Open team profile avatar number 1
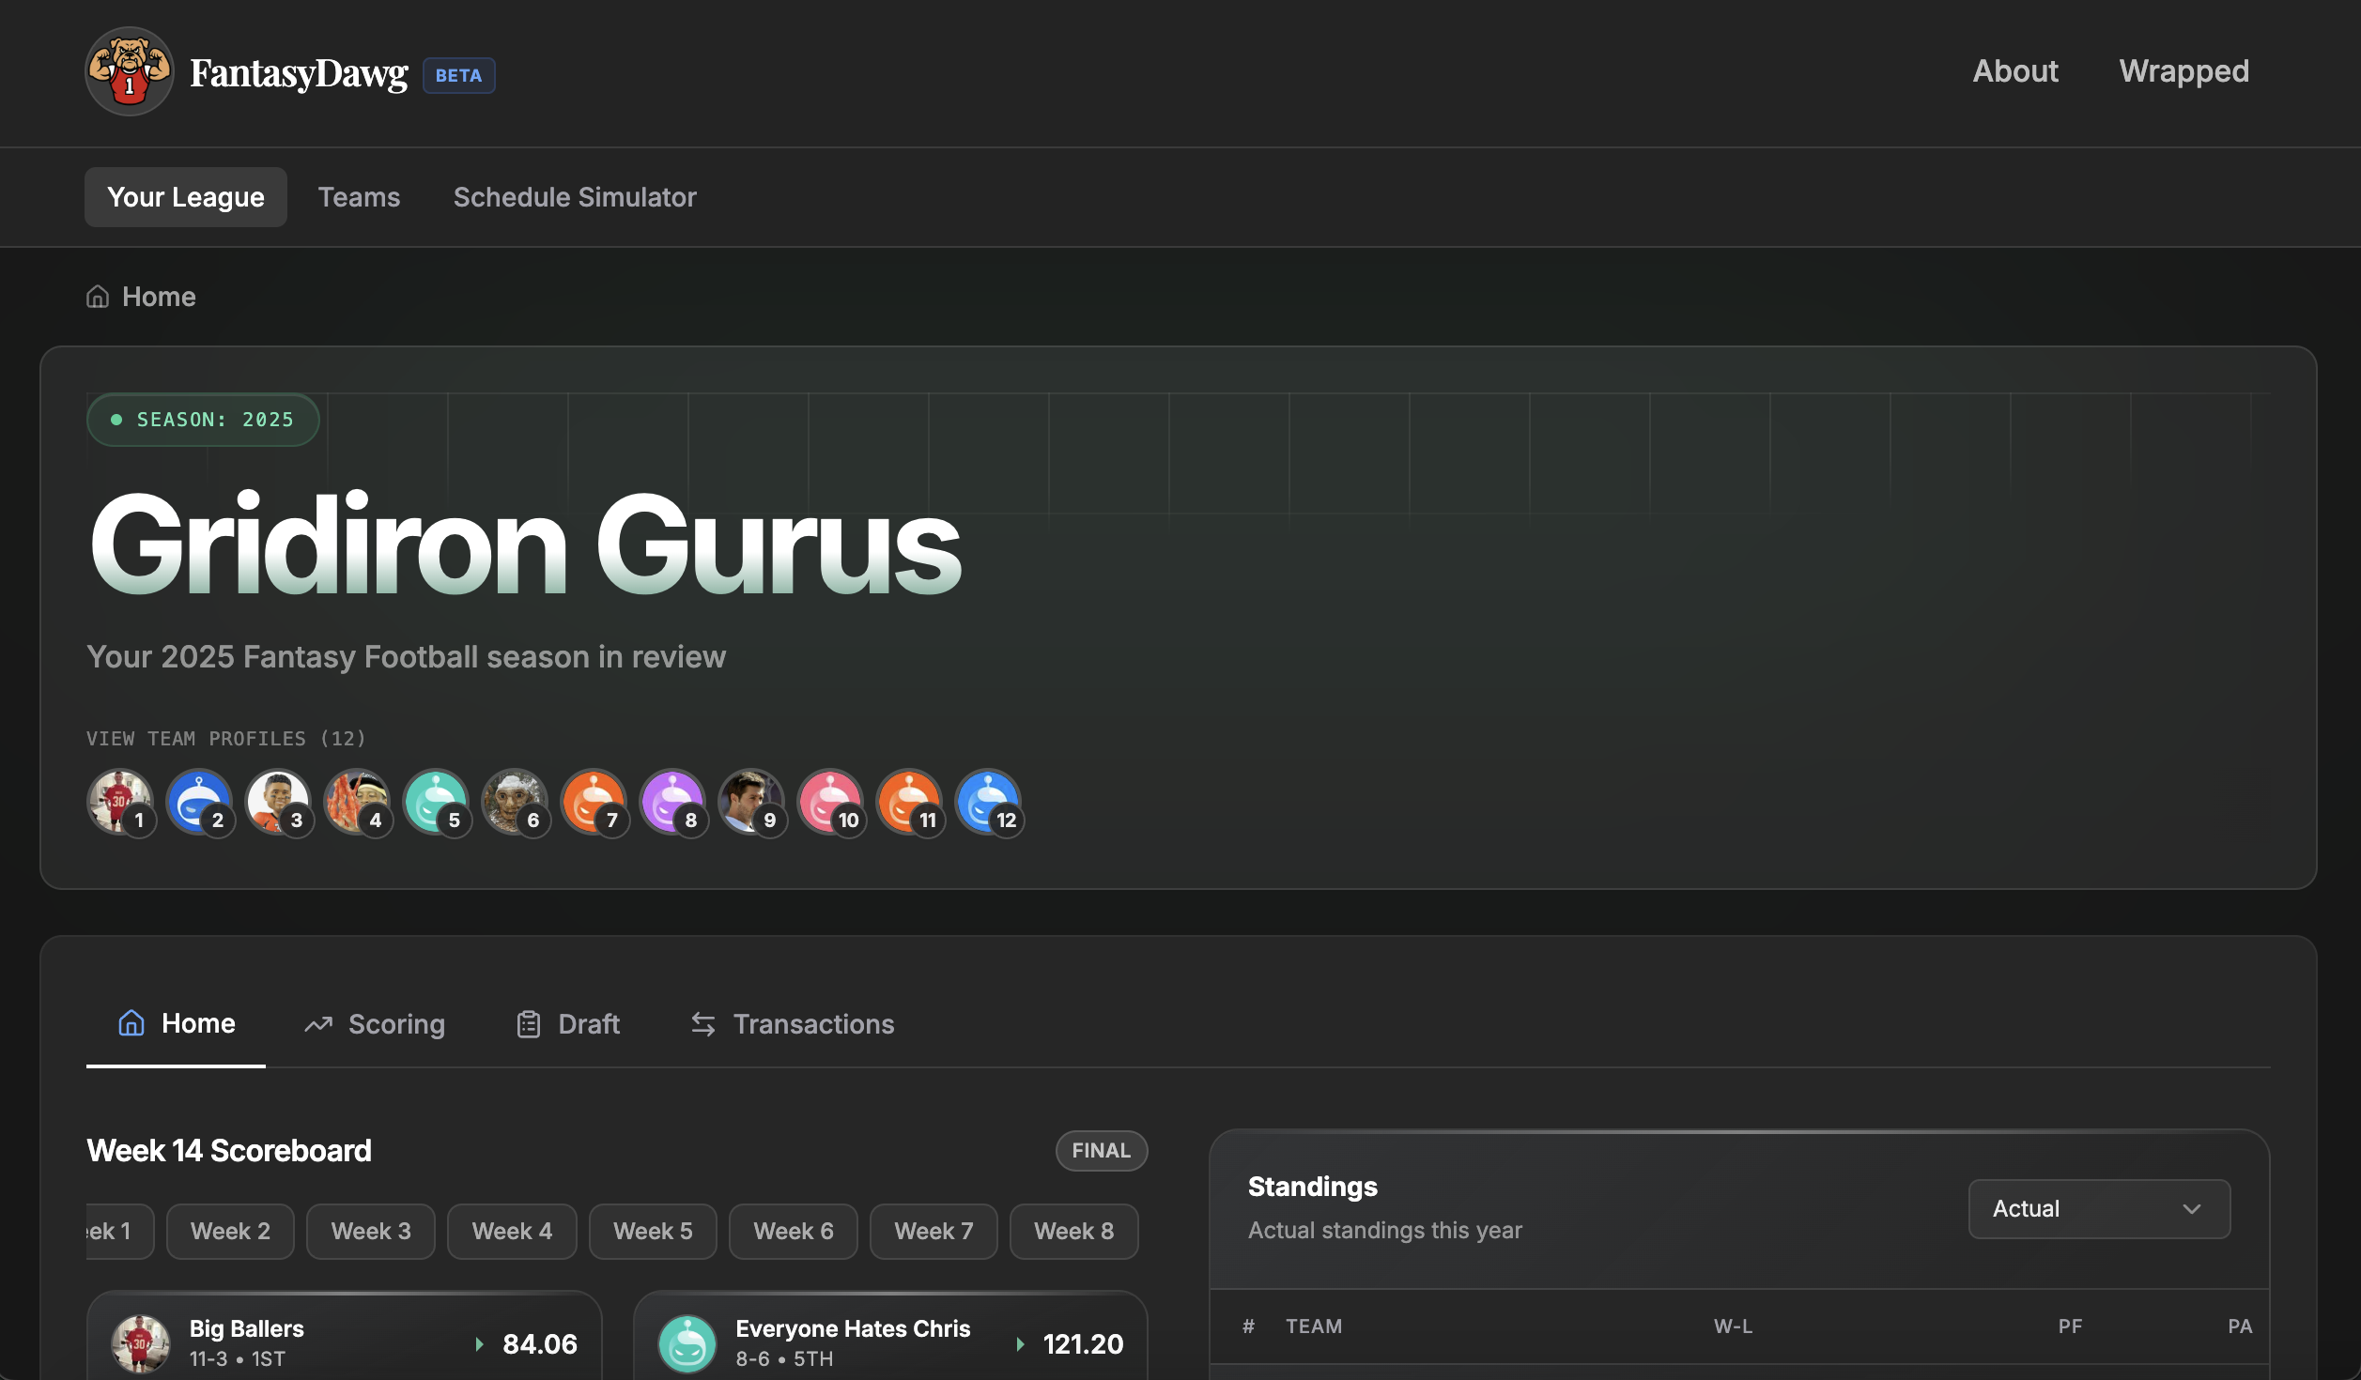The height and width of the screenshot is (1380, 2361). tap(120, 802)
